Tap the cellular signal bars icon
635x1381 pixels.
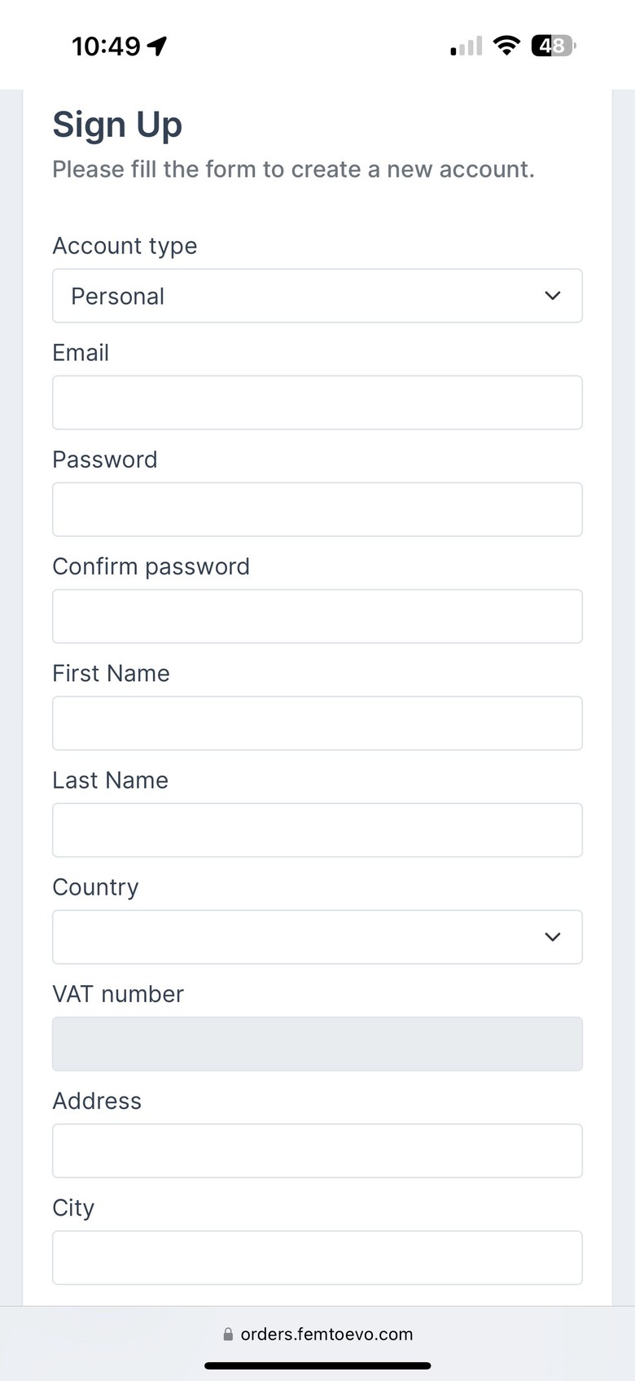coord(466,46)
